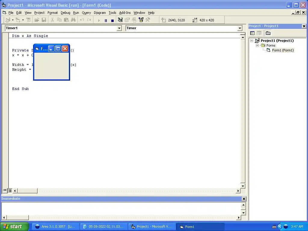308x231 pixels.
Task: Click the Undo toolbar icon
Action: point(82,20)
